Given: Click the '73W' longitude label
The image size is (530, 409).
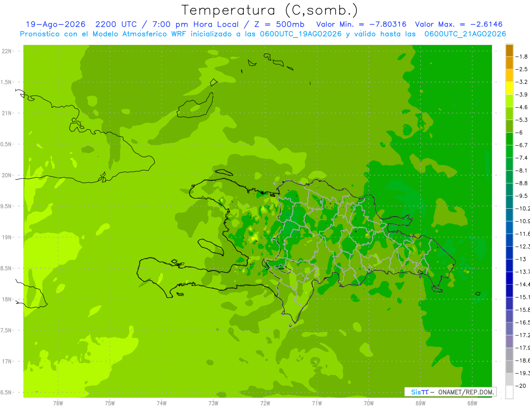Looking at the screenshot, I should pyautogui.click(x=213, y=403).
